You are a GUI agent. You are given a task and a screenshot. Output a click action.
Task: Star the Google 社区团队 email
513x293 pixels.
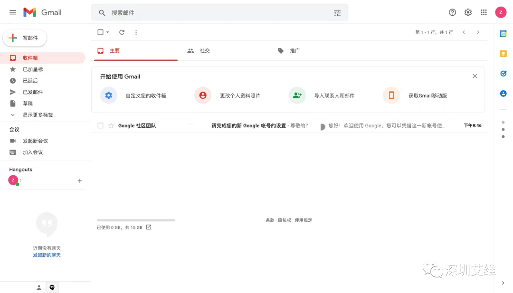pos(111,125)
